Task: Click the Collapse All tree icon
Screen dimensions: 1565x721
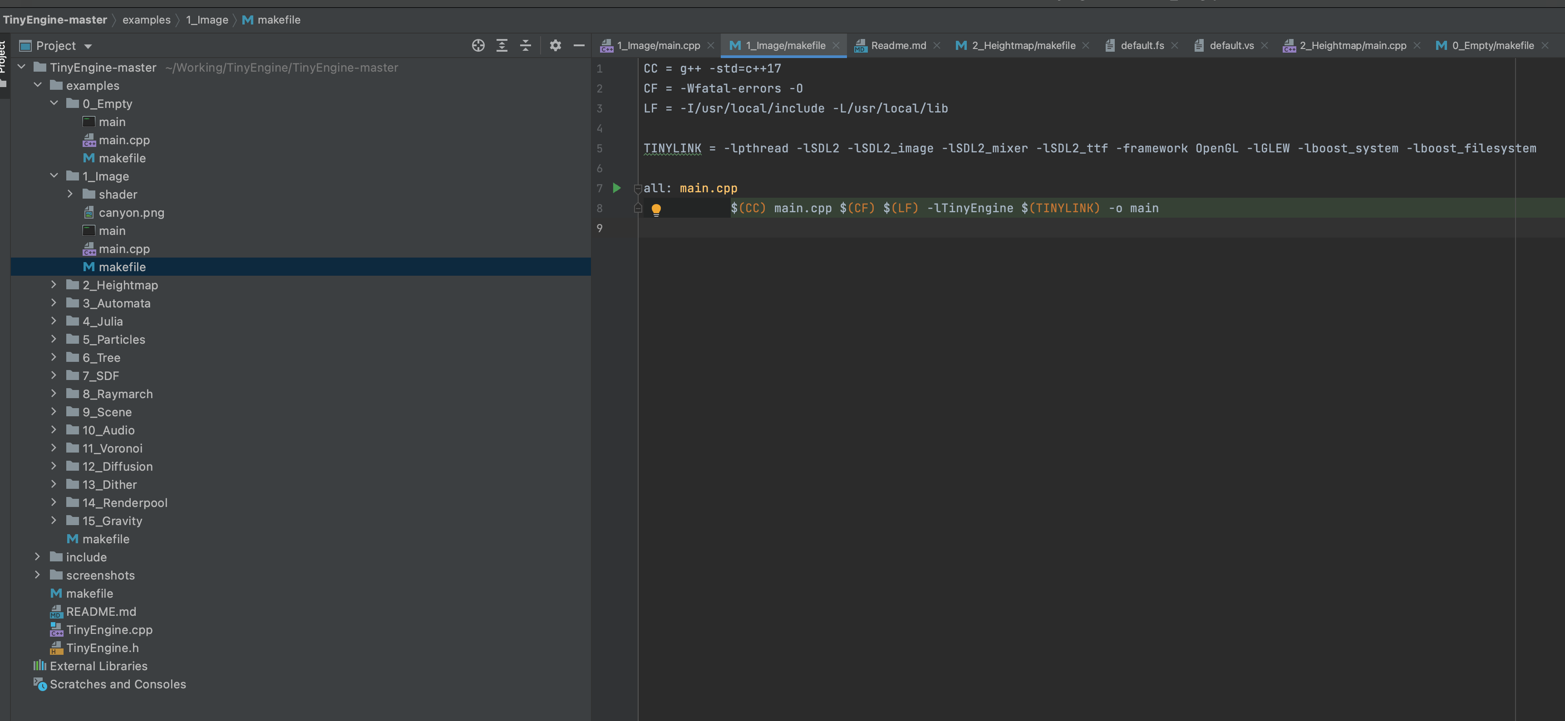Action: point(526,45)
